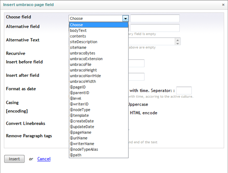
Task: Click the Alternative Text label
Action: click(x=23, y=40)
